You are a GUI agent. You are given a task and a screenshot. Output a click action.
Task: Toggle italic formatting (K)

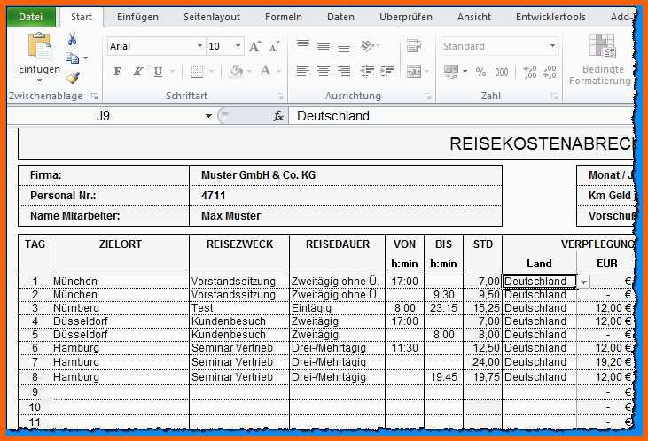coord(138,72)
